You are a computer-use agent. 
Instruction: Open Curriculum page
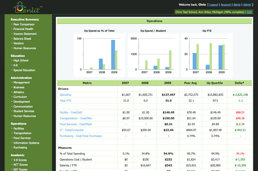click(20, 97)
